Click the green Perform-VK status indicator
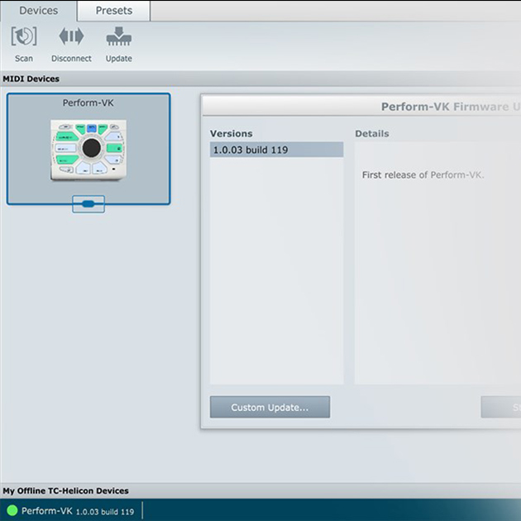This screenshot has width=521, height=521. pyautogui.click(x=12, y=510)
